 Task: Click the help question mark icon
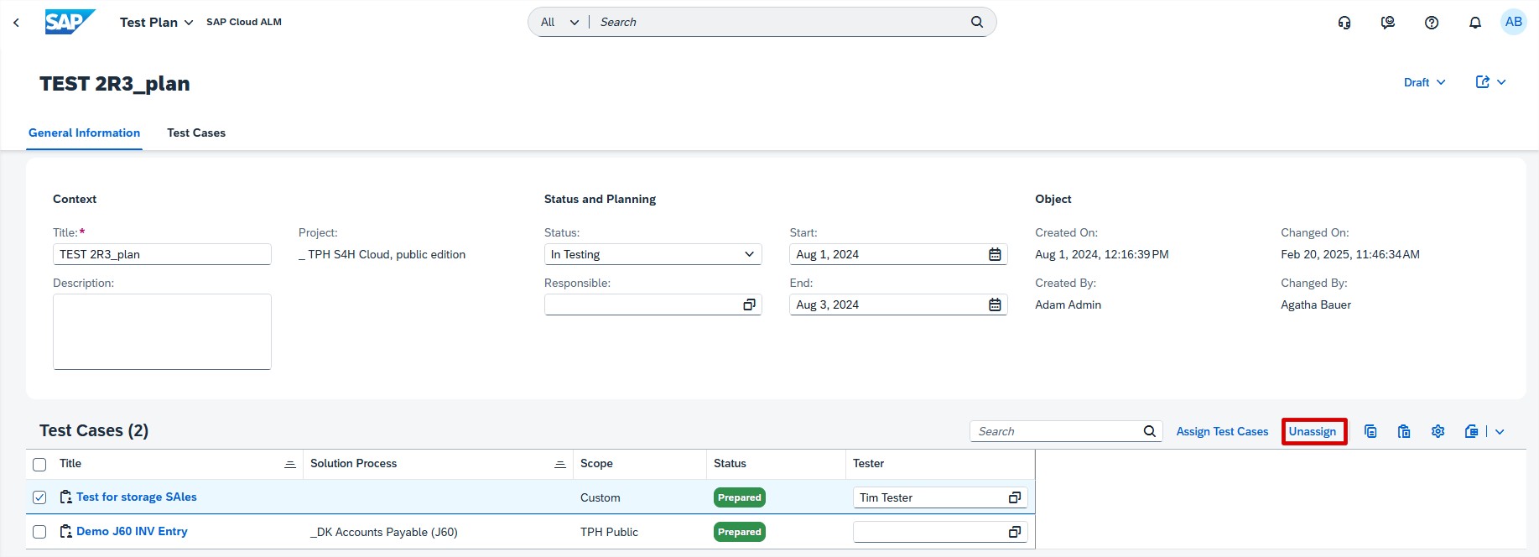(1432, 23)
